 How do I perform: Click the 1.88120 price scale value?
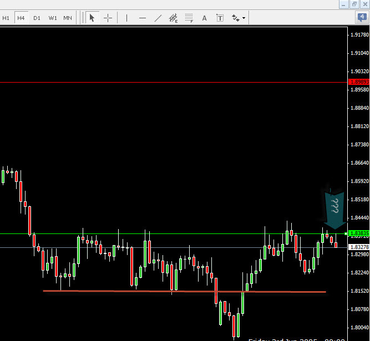(x=359, y=126)
